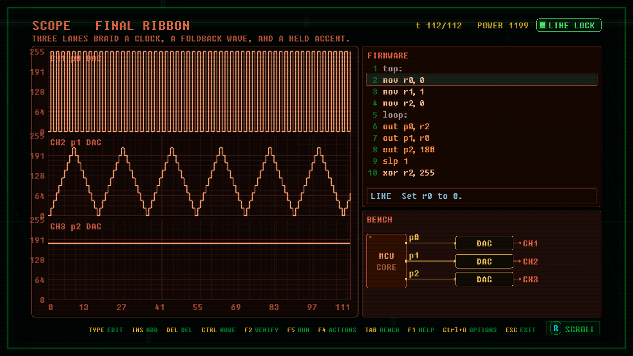This screenshot has height=356, width=633.
Task: Click ESC EXIT
Action: [x=521, y=330]
